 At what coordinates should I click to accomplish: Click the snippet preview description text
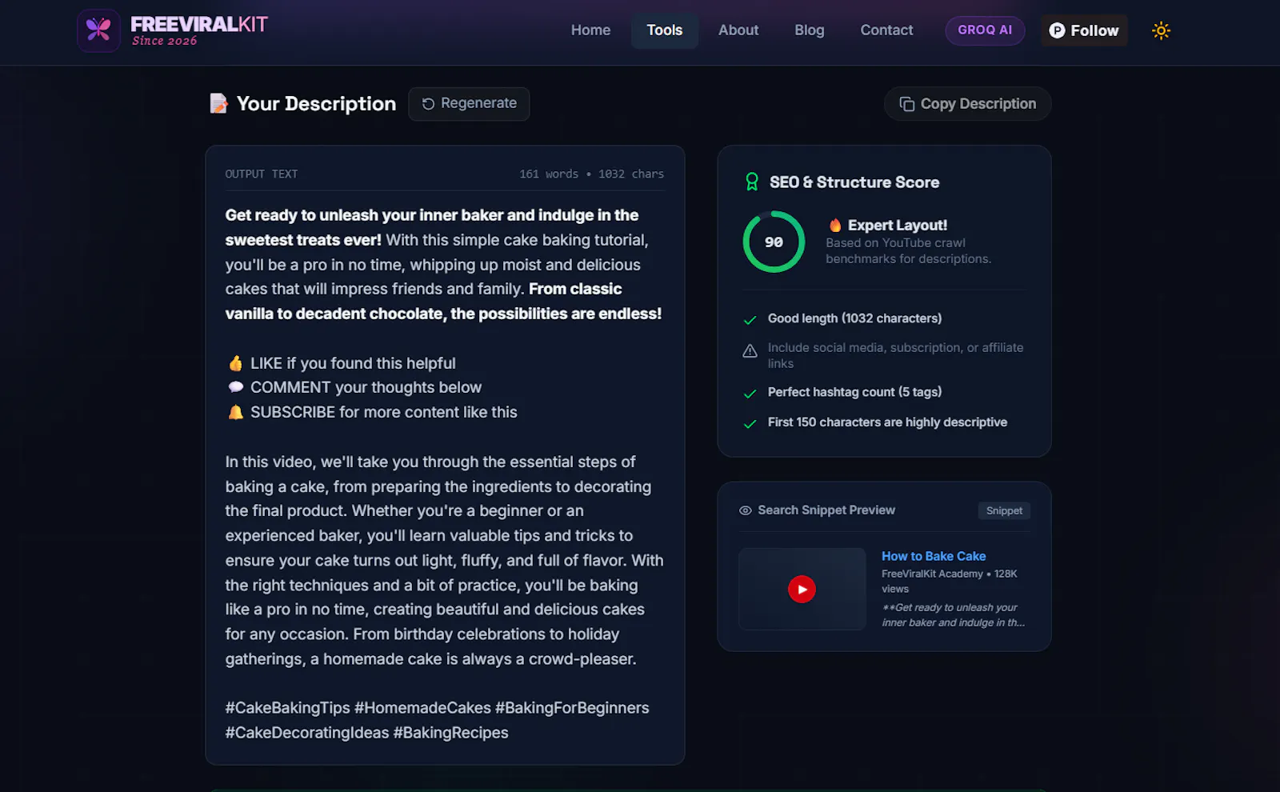pyautogui.click(x=953, y=615)
